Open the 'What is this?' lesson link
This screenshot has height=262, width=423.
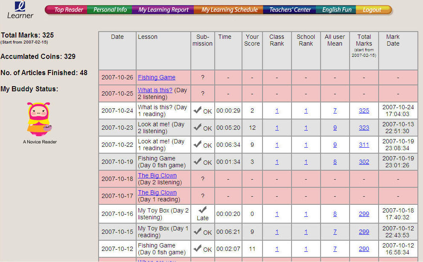pyautogui.click(x=155, y=90)
